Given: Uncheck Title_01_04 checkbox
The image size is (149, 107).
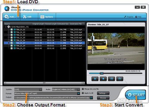Looking at the screenshot, I should point(12,35).
